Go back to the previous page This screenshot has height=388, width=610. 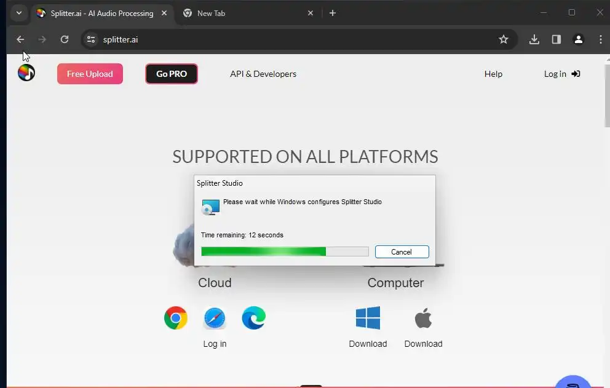coord(20,39)
